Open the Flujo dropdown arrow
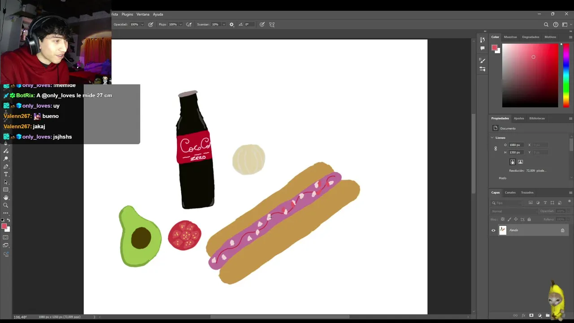The image size is (574, 323). 181,24
